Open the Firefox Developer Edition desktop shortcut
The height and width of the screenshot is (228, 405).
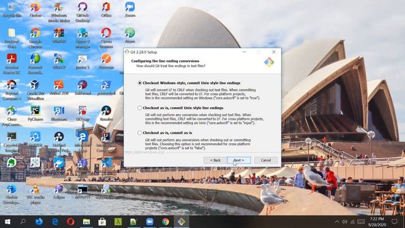click(12, 194)
